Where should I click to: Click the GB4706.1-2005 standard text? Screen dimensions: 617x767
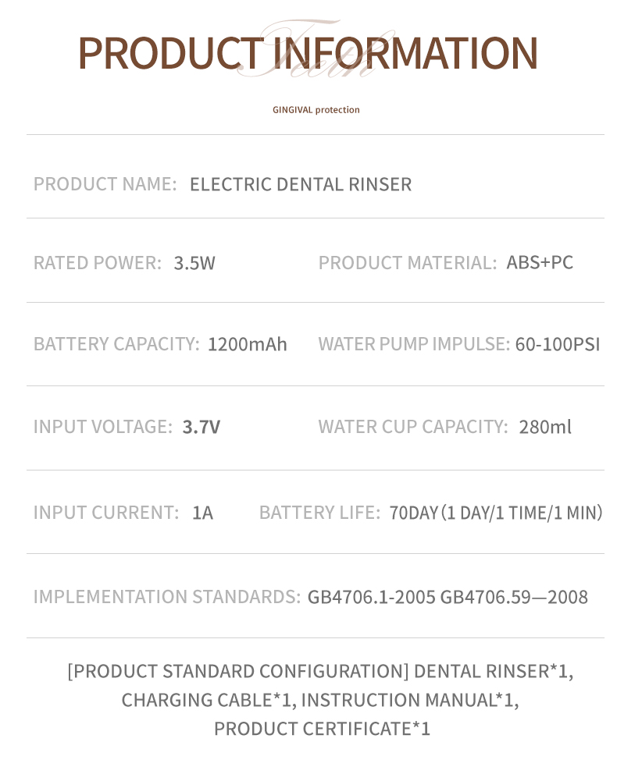pyautogui.click(x=371, y=597)
